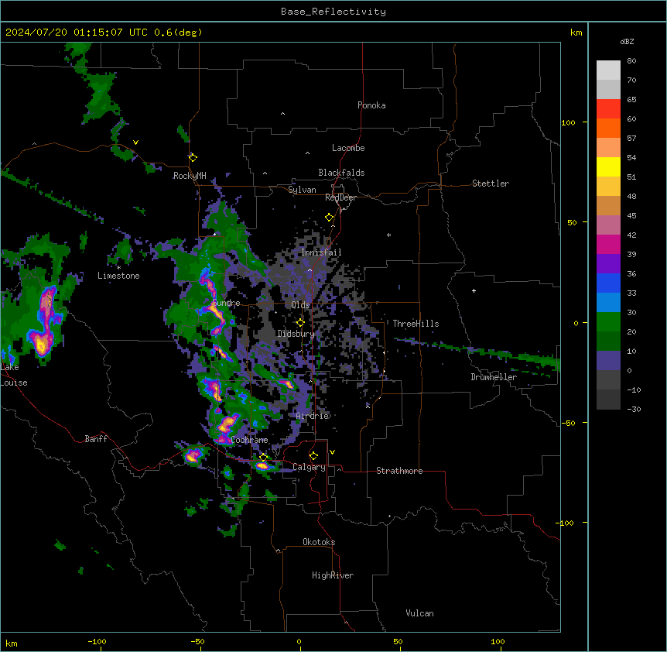Click the -100 label on vertical axis
667x652 pixels.
coord(566,523)
